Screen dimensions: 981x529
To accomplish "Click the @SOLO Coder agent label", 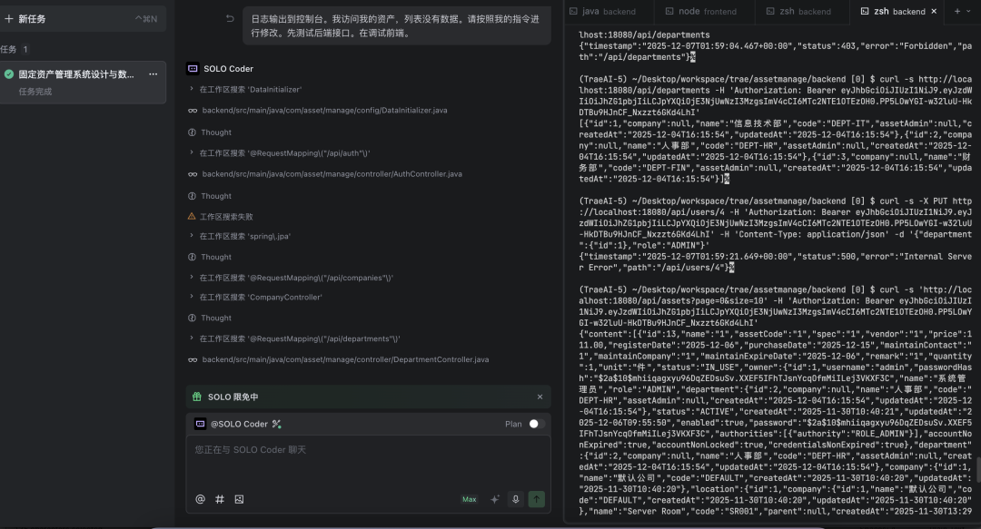I will (239, 424).
